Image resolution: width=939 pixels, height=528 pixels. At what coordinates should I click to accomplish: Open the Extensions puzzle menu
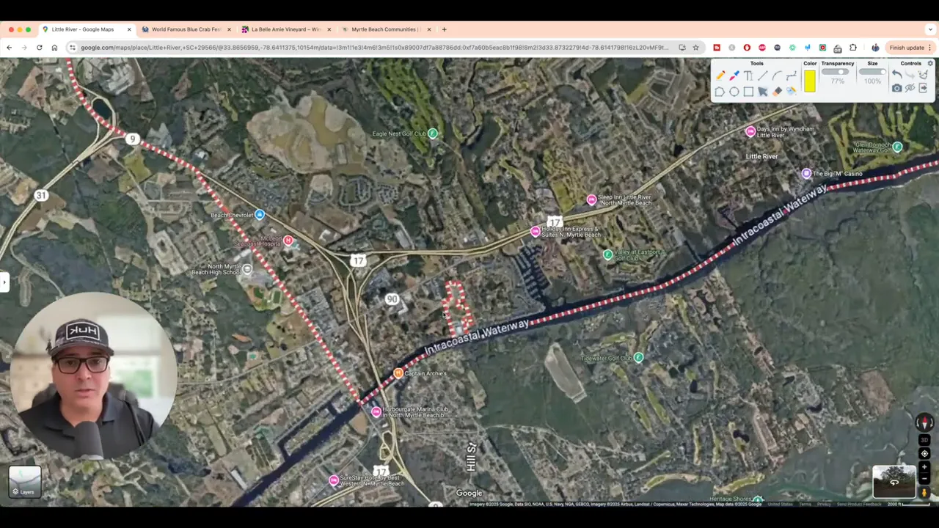(852, 48)
